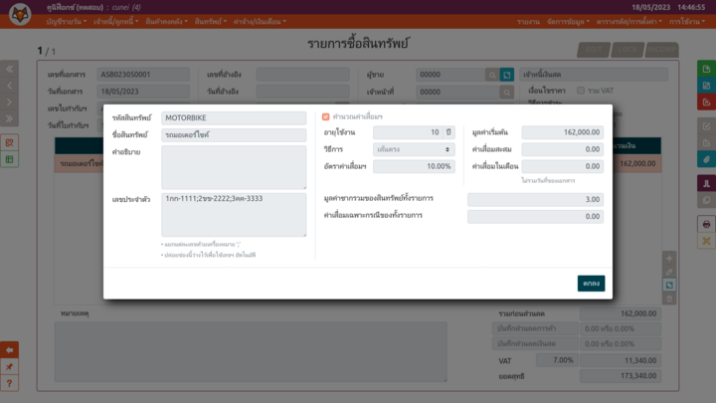Click the edit row pencil icon
The image size is (716, 403).
[x=669, y=272]
